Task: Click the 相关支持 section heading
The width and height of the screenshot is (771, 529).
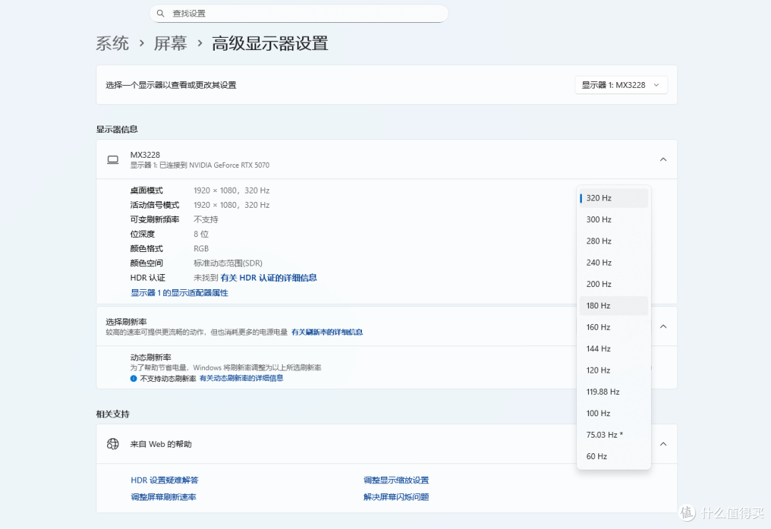Action: (x=113, y=414)
